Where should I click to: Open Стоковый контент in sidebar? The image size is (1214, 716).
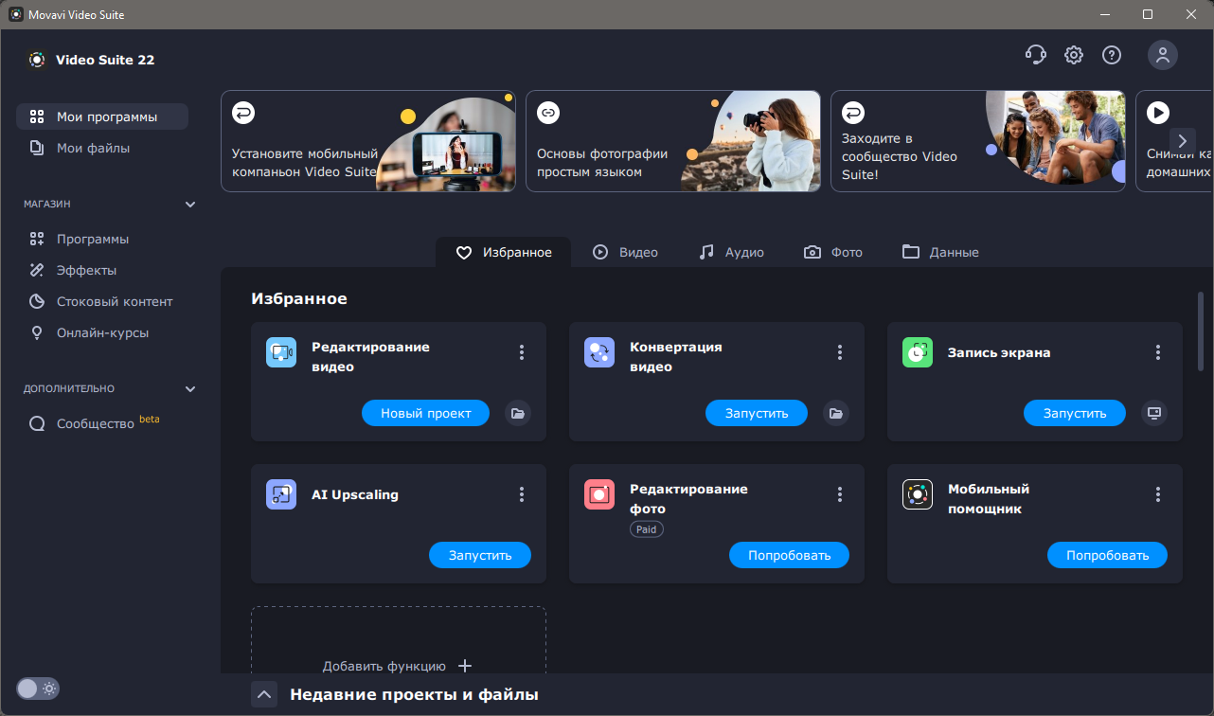click(x=102, y=301)
